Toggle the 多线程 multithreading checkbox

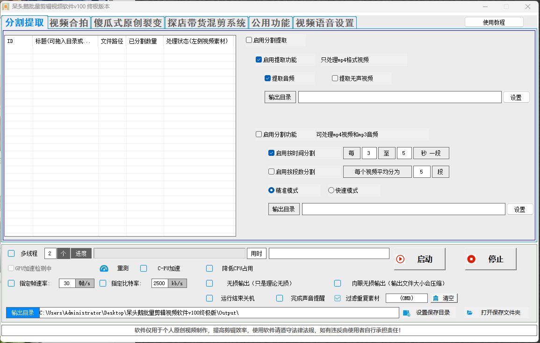pos(11,253)
